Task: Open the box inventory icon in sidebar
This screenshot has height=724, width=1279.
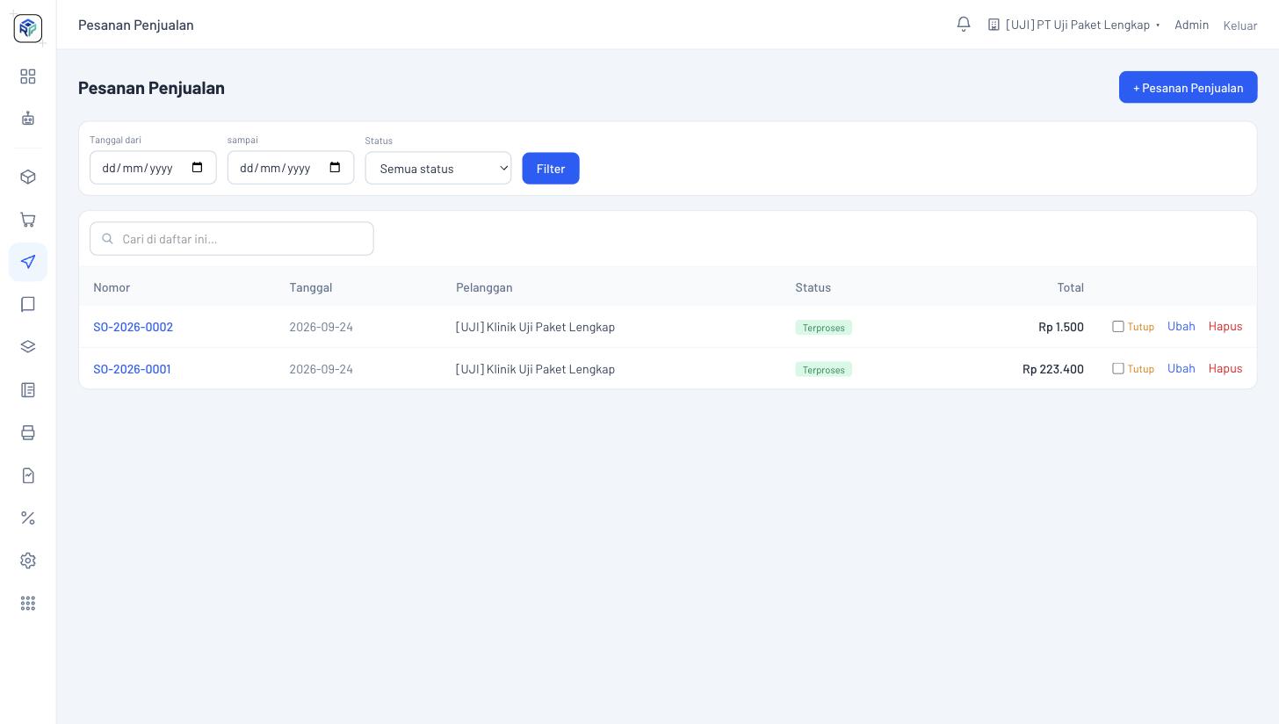Action: [x=28, y=177]
